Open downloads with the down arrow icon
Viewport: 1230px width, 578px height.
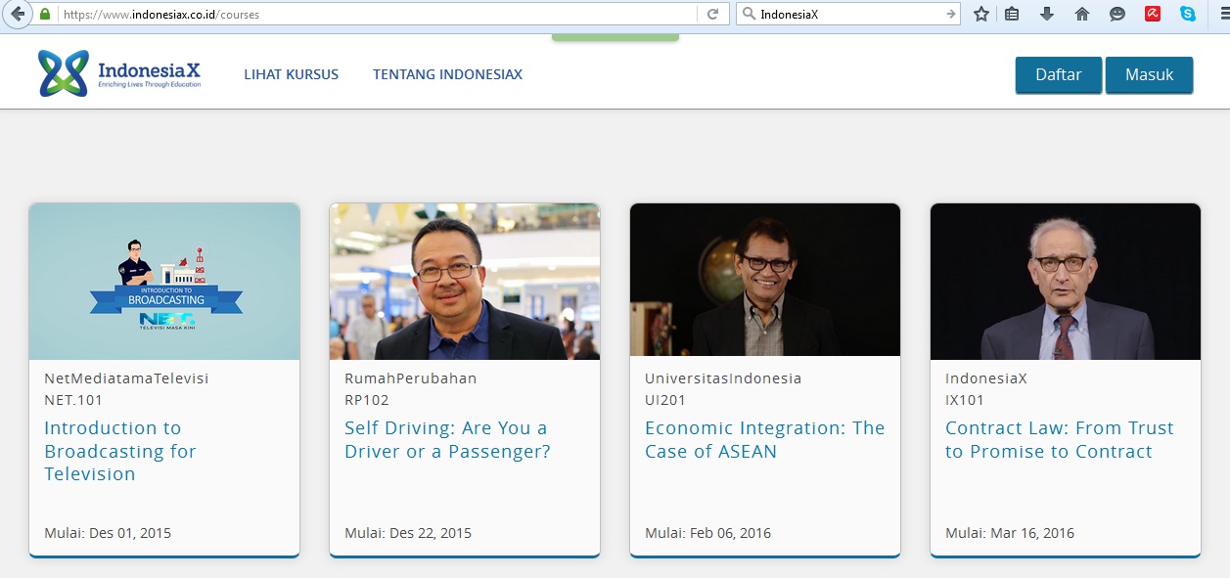click(x=1047, y=15)
